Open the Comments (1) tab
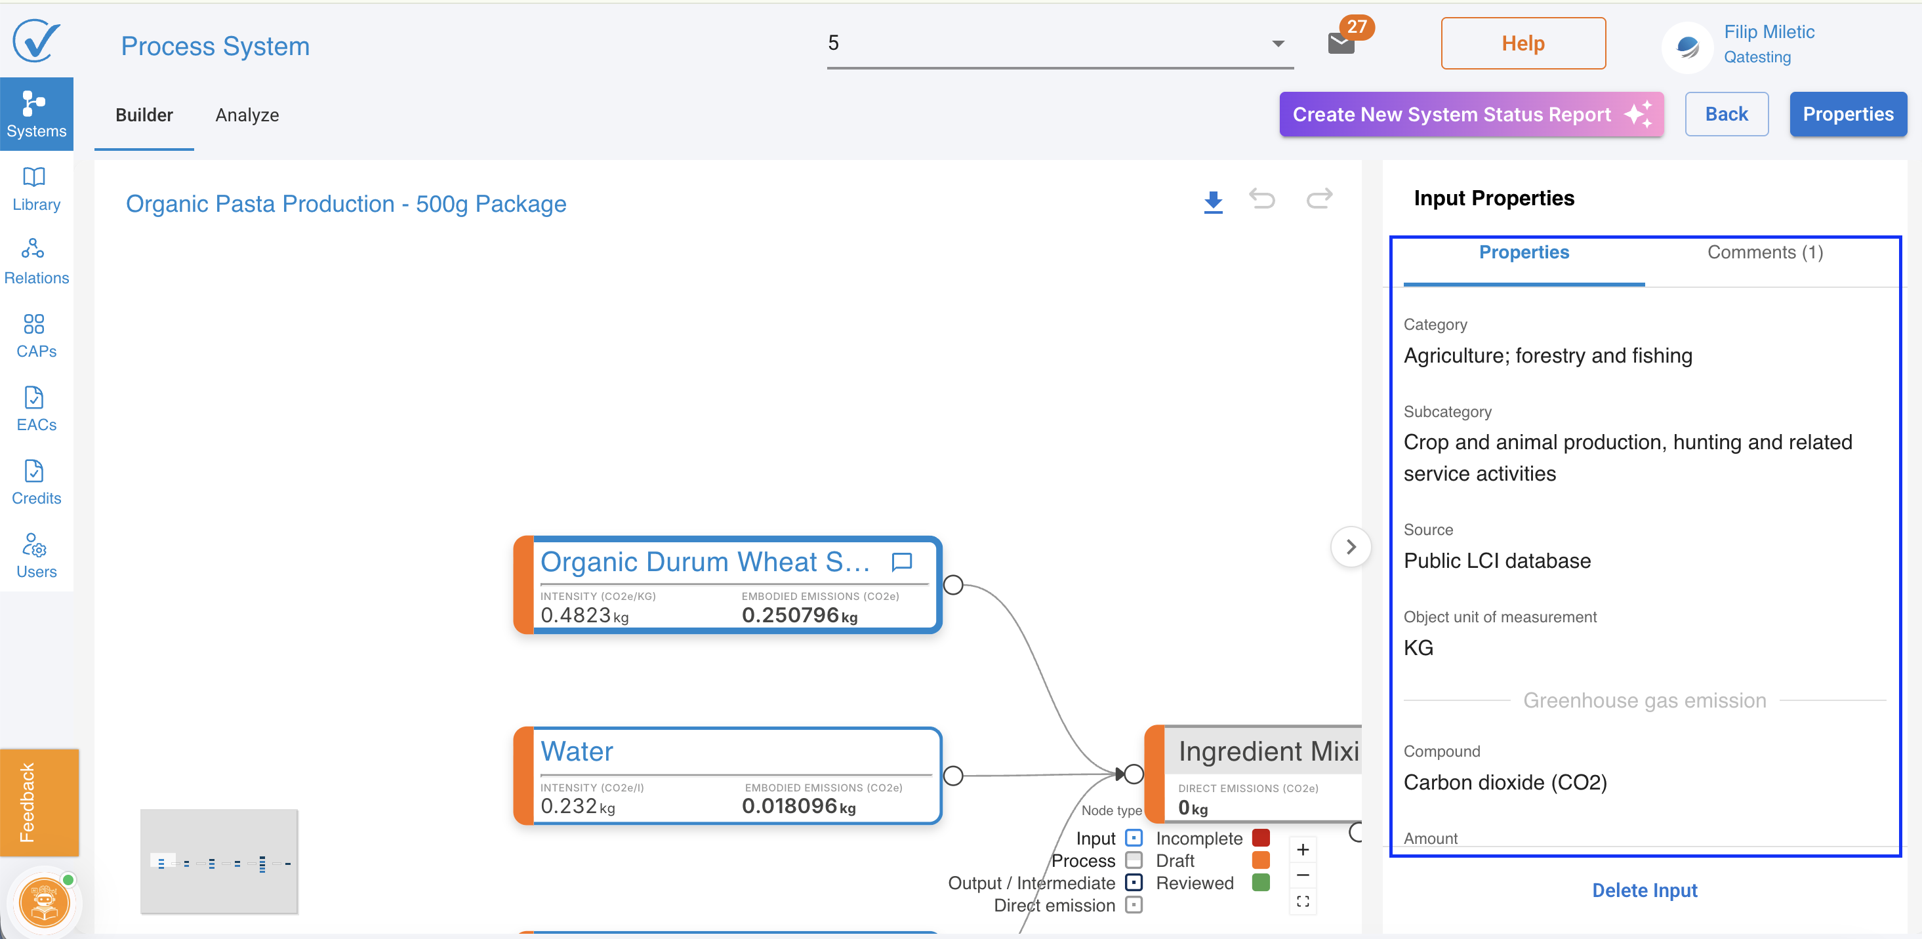Viewport: 1922px width, 939px height. (x=1765, y=252)
